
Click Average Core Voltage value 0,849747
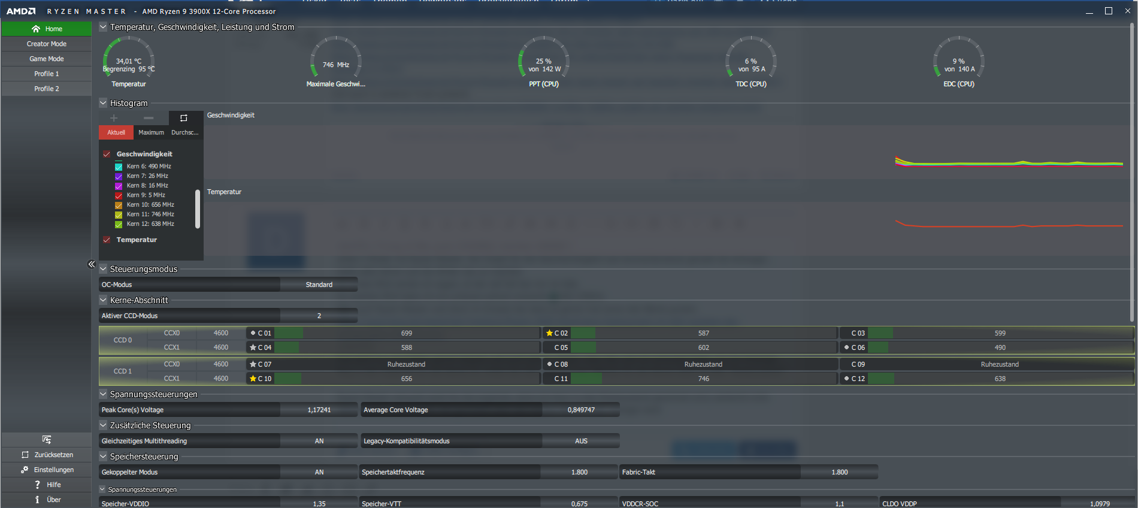[x=581, y=410]
